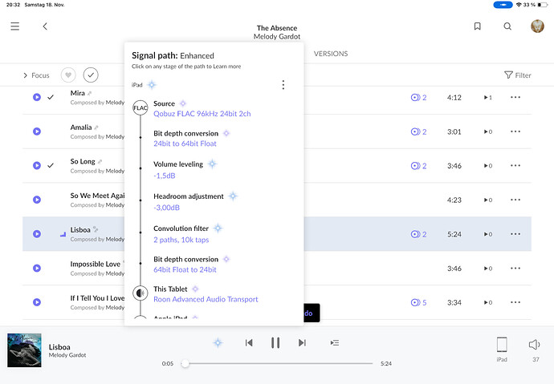Open the more options for Amalia row
Image resolution: width=554 pixels, height=384 pixels.
click(x=515, y=131)
